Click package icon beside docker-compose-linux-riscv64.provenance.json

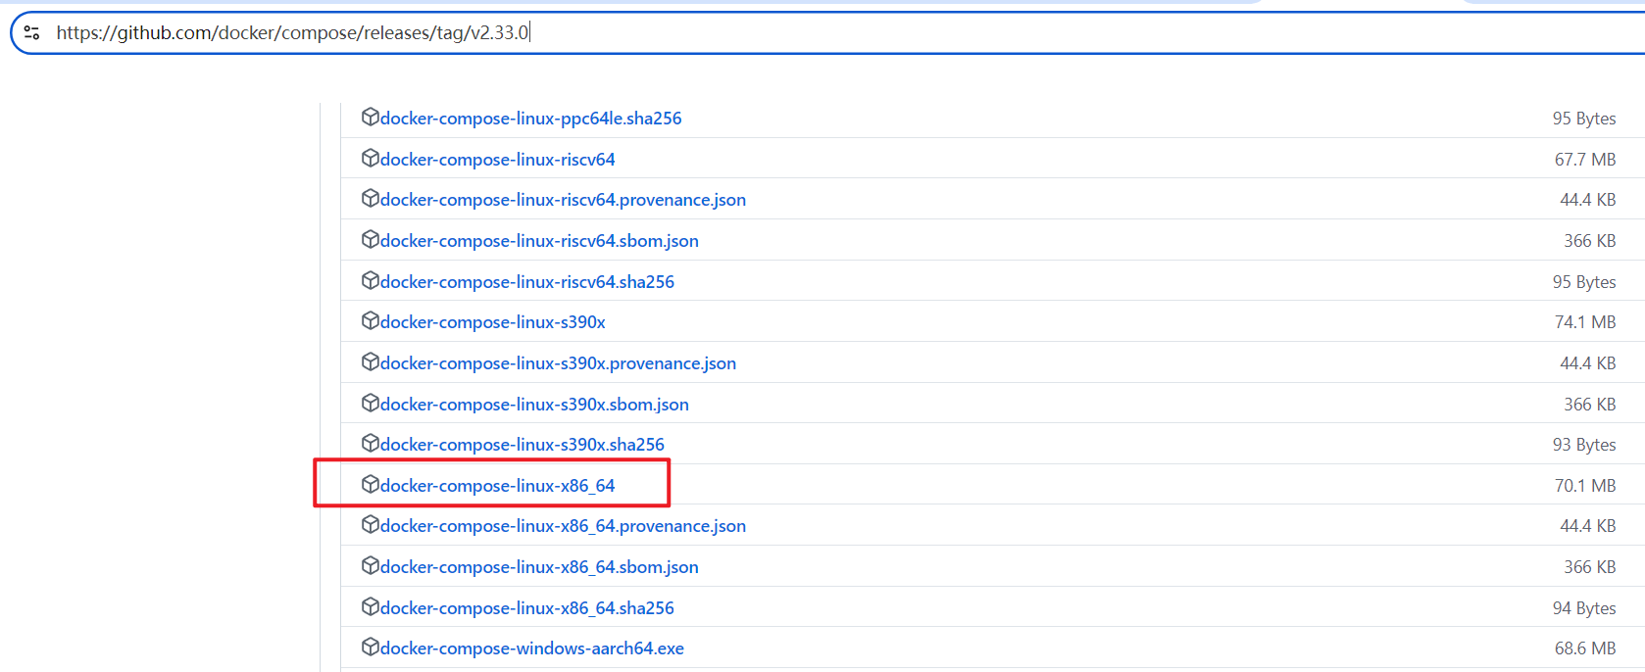[371, 198]
